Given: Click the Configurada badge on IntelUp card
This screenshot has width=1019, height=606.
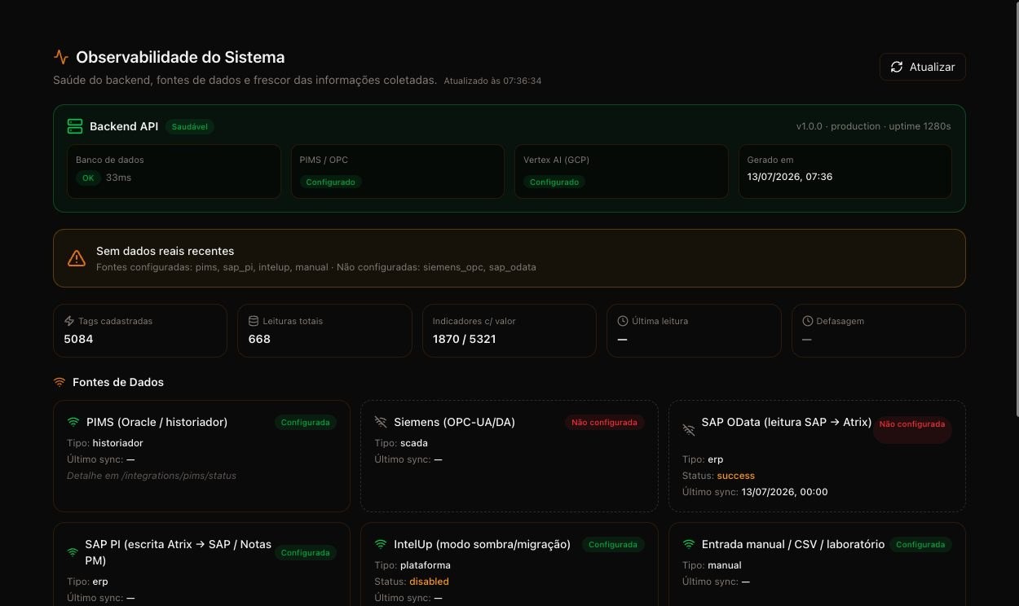Looking at the screenshot, I should [x=613, y=545].
